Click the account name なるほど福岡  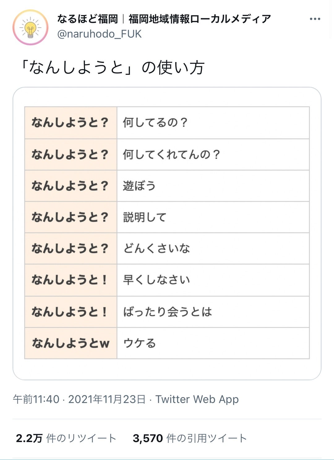pyautogui.click(x=164, y=19)
